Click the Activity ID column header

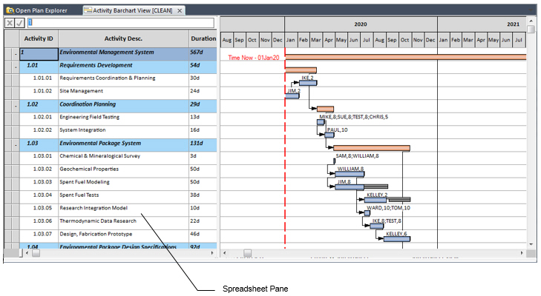click(x=39, y=38)
